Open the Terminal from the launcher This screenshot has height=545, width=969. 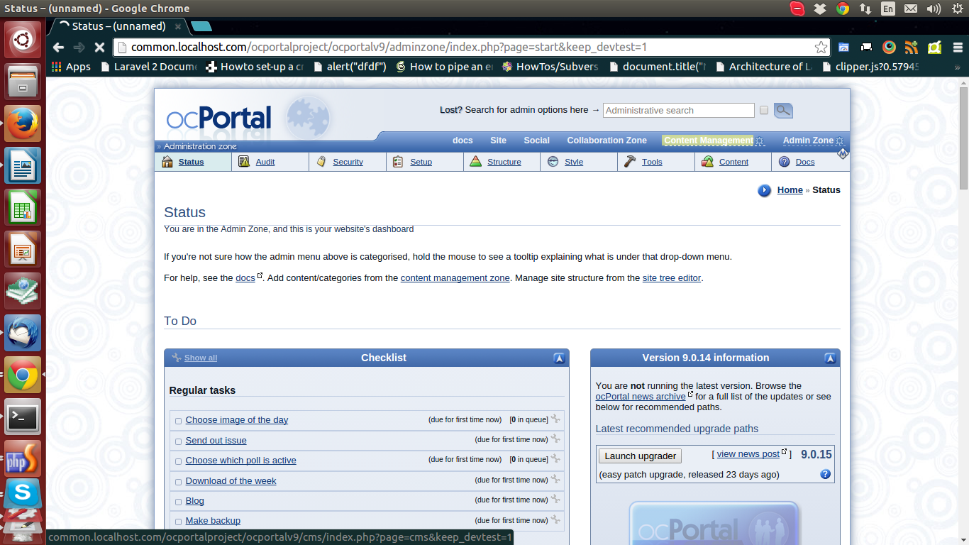pyautogui.click(x=23, y=417)
